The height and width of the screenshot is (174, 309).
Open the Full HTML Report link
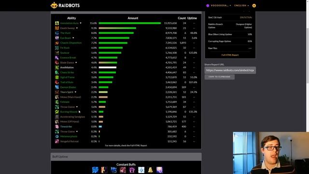pyautogui.click(x=230, y=55)
